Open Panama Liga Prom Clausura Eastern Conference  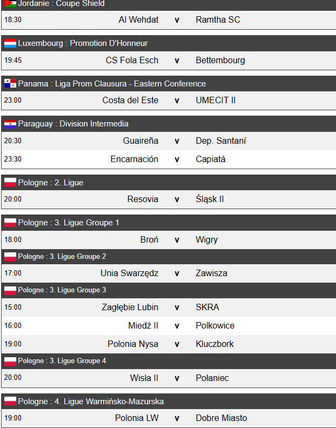[x=112, y=84]
